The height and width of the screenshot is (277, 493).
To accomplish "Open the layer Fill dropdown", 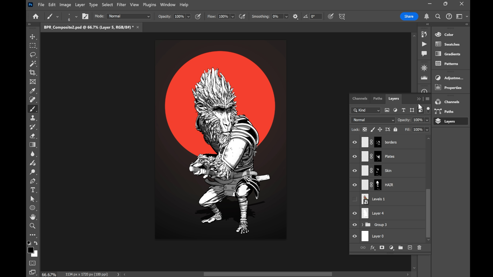I will tap(427, 130).
